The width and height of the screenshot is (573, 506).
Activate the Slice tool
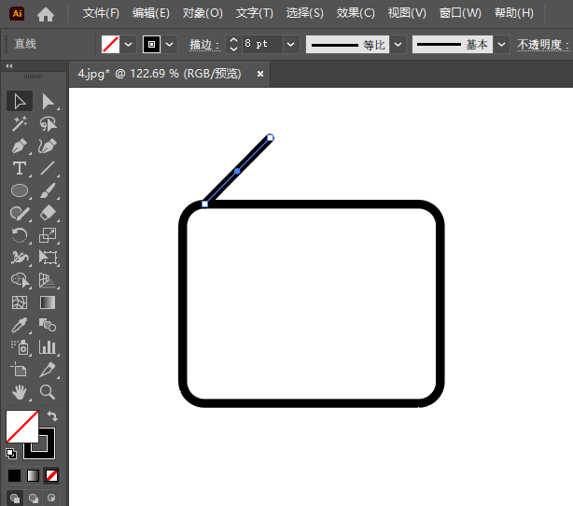tap(48, 370)
